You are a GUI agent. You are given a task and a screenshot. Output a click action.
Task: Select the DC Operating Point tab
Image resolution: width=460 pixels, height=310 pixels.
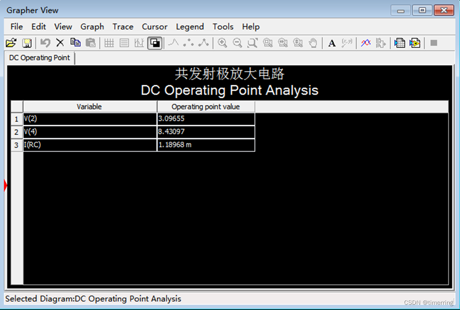point(39,58)
